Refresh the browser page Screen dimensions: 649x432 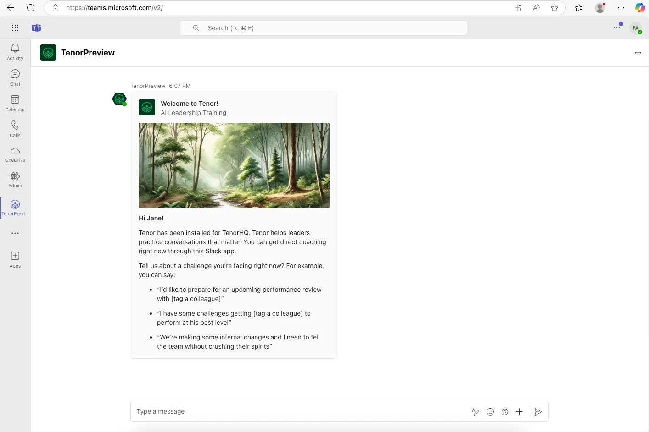tap(31, 8)
